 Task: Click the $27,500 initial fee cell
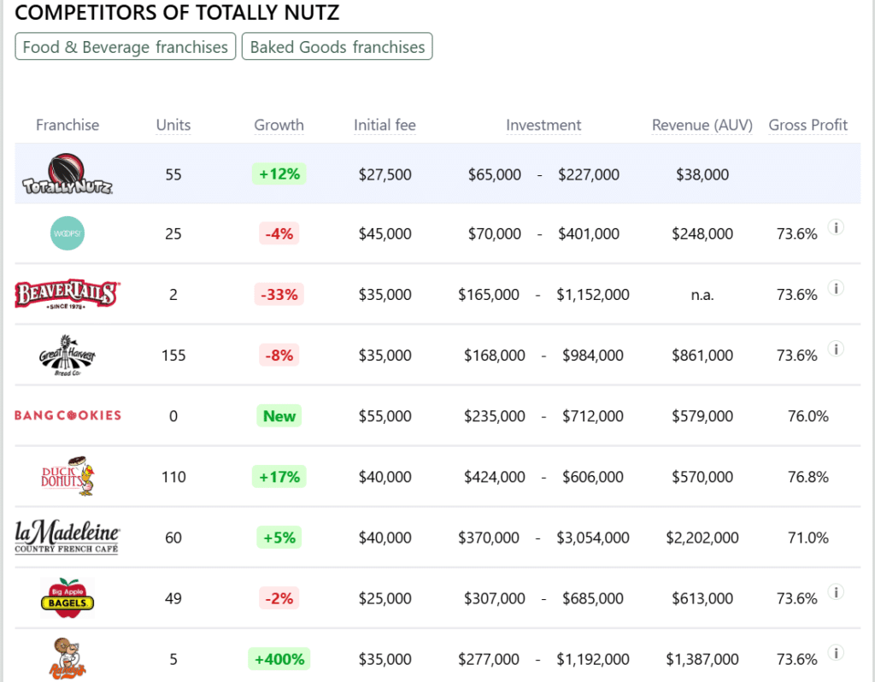click(x=385, y=174)
